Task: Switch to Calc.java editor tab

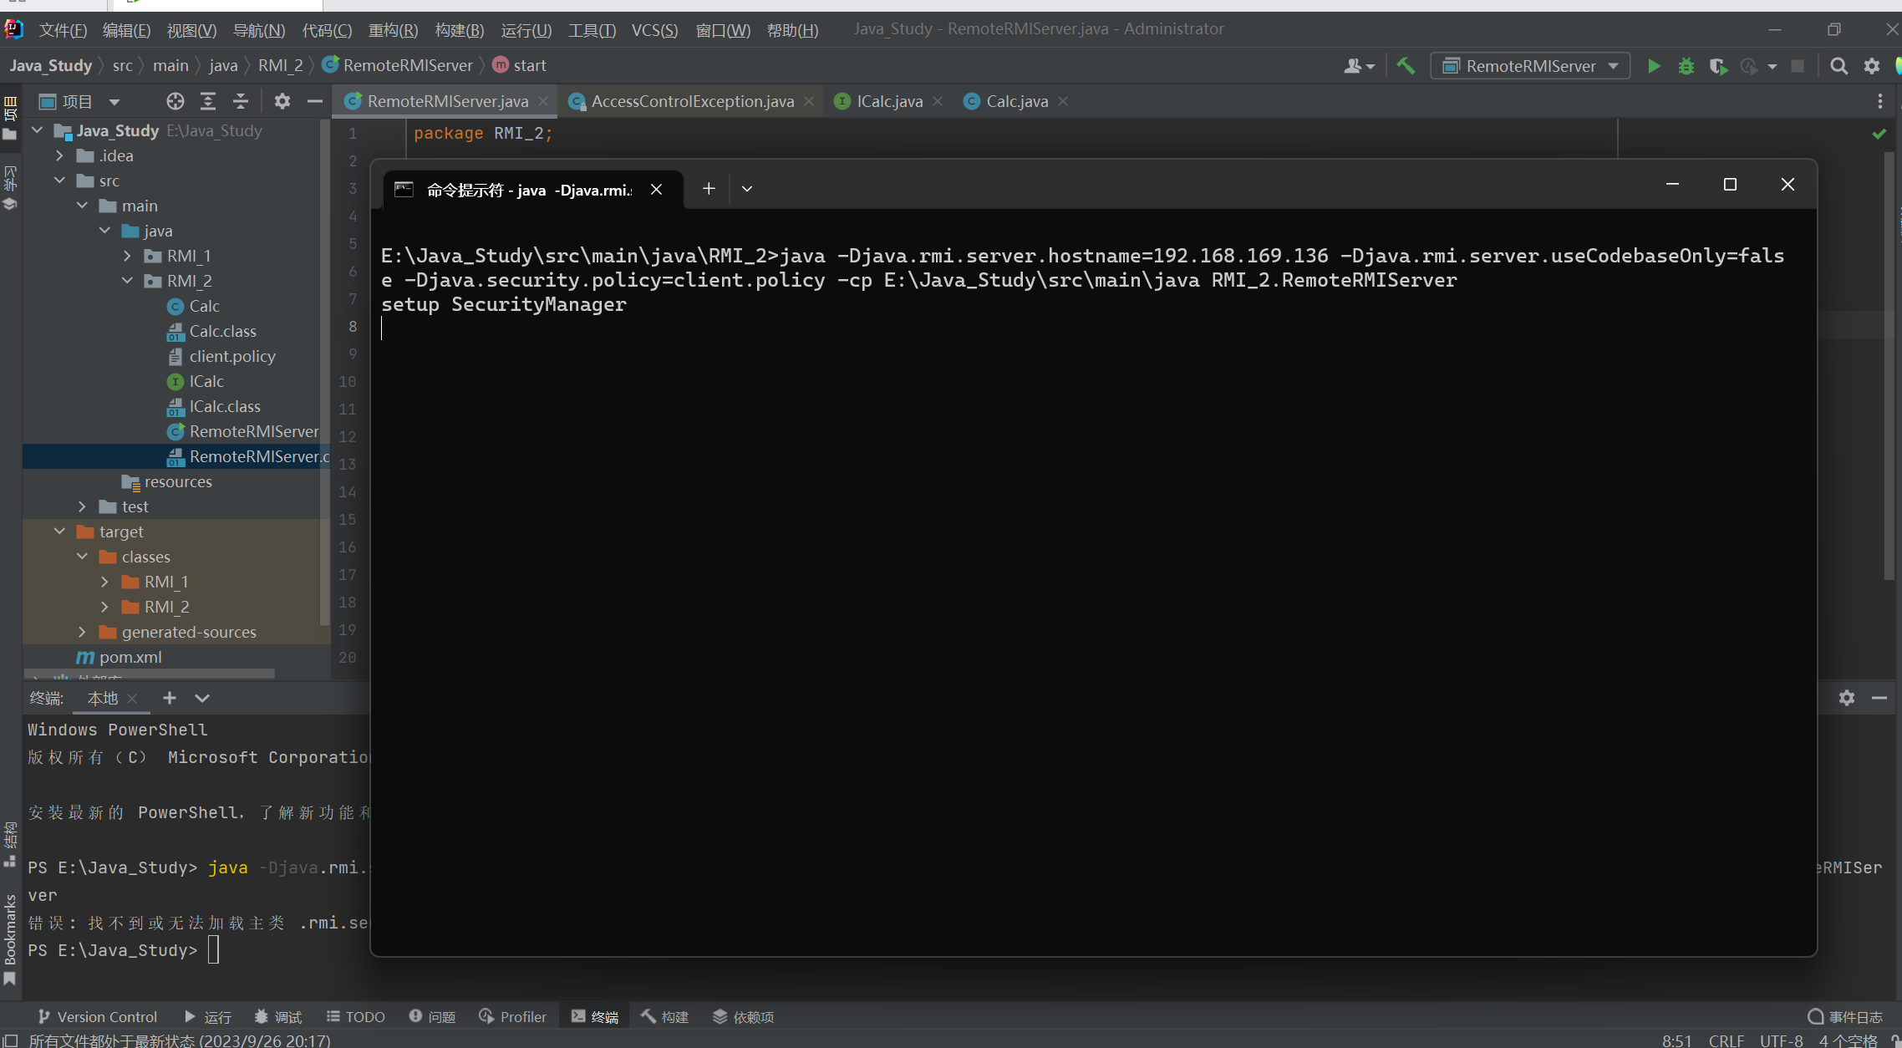Action: tap(1017, 101)
